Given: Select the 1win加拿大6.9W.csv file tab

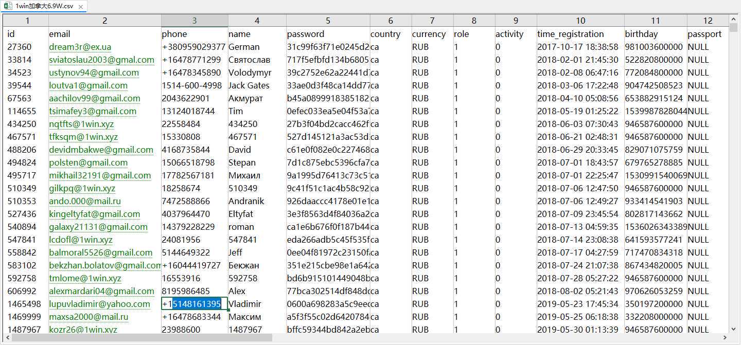Looking at the screenshot, I should [x=43, y=6].
